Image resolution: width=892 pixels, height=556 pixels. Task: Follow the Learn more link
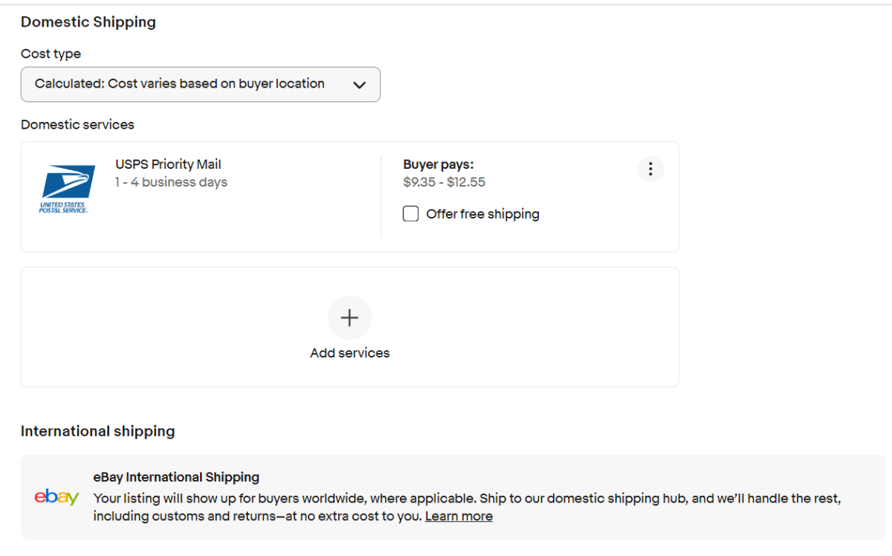tap(459, 516)
